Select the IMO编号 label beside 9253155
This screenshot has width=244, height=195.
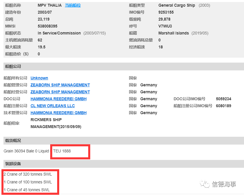coord(137,12)
